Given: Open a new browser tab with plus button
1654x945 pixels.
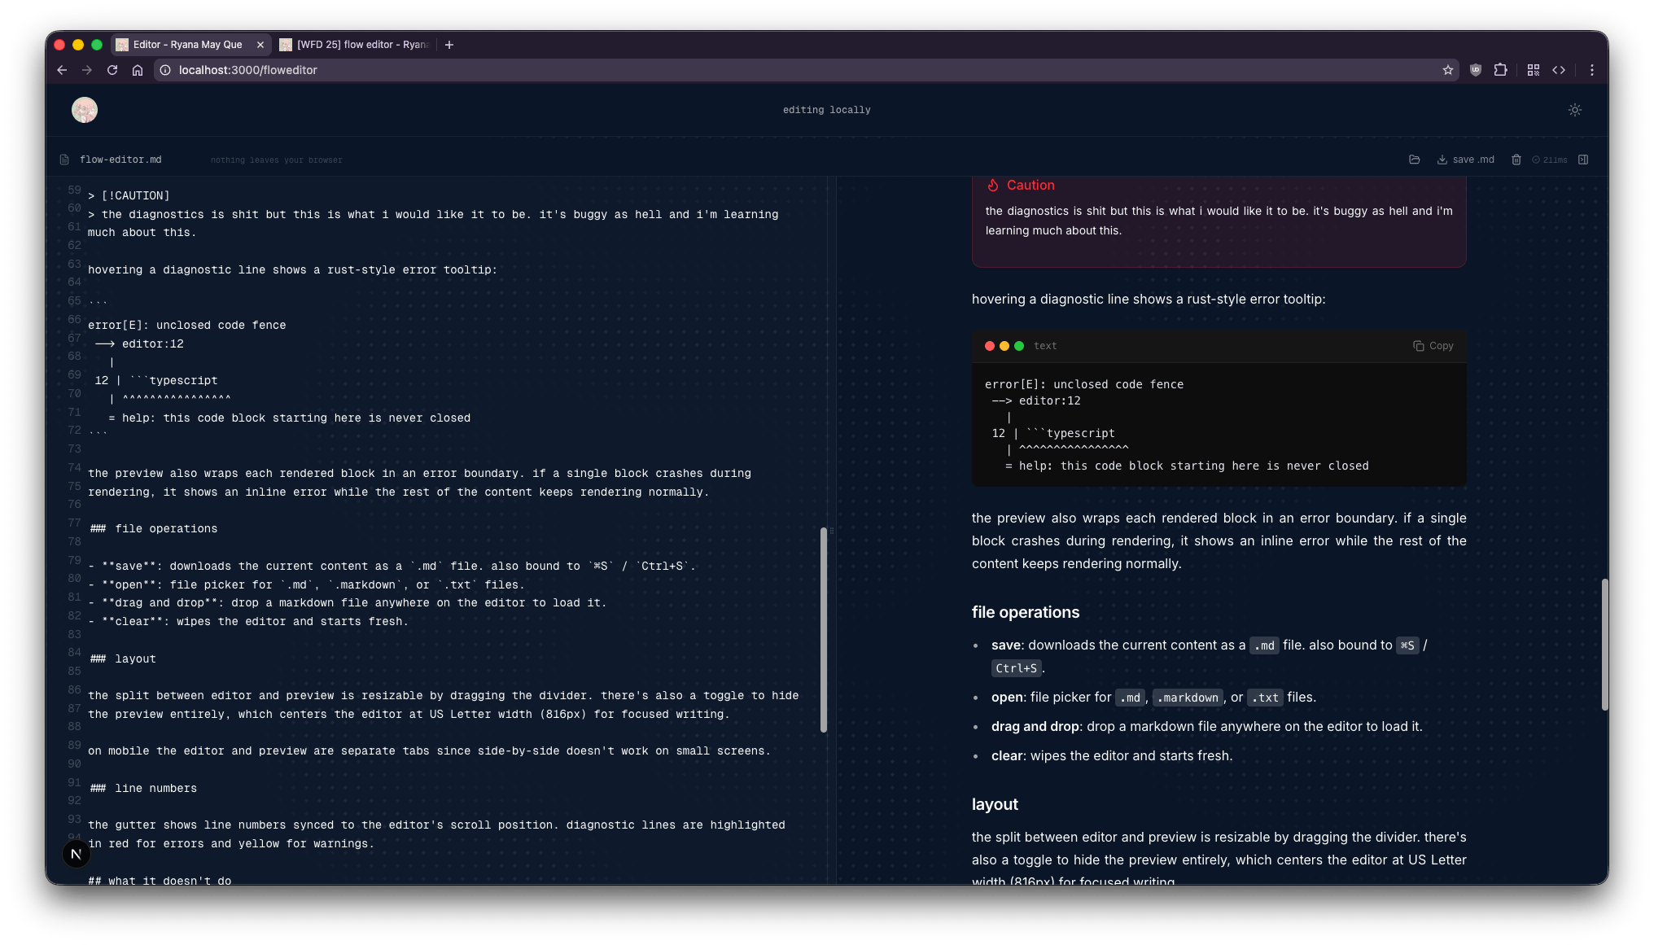Looking at the screenshot, I should coord(449,45).
